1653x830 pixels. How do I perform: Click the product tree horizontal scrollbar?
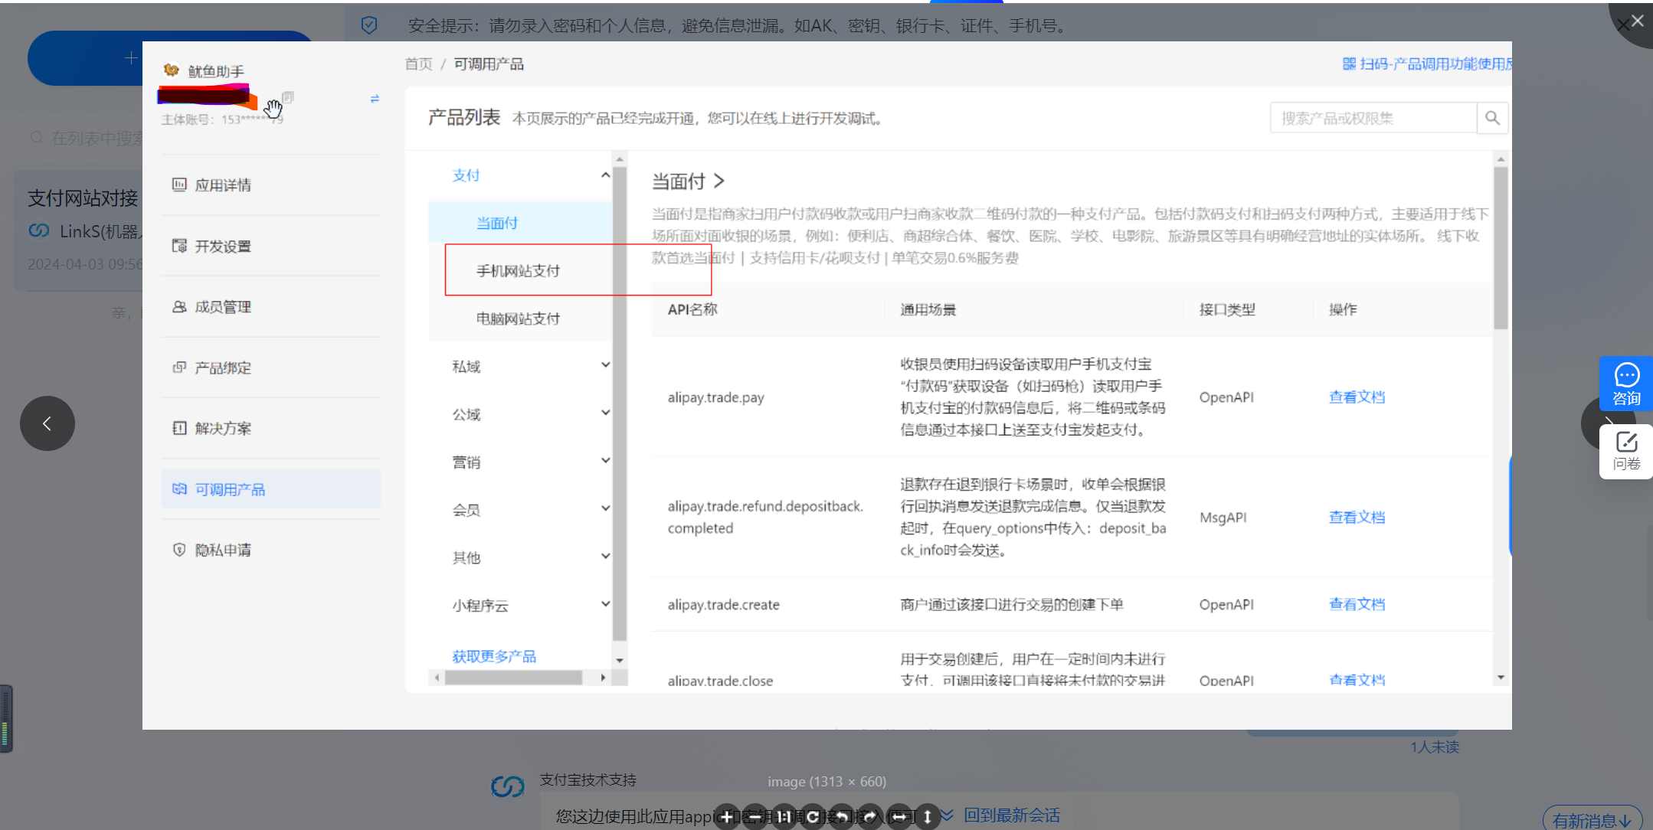click(514, 678)
